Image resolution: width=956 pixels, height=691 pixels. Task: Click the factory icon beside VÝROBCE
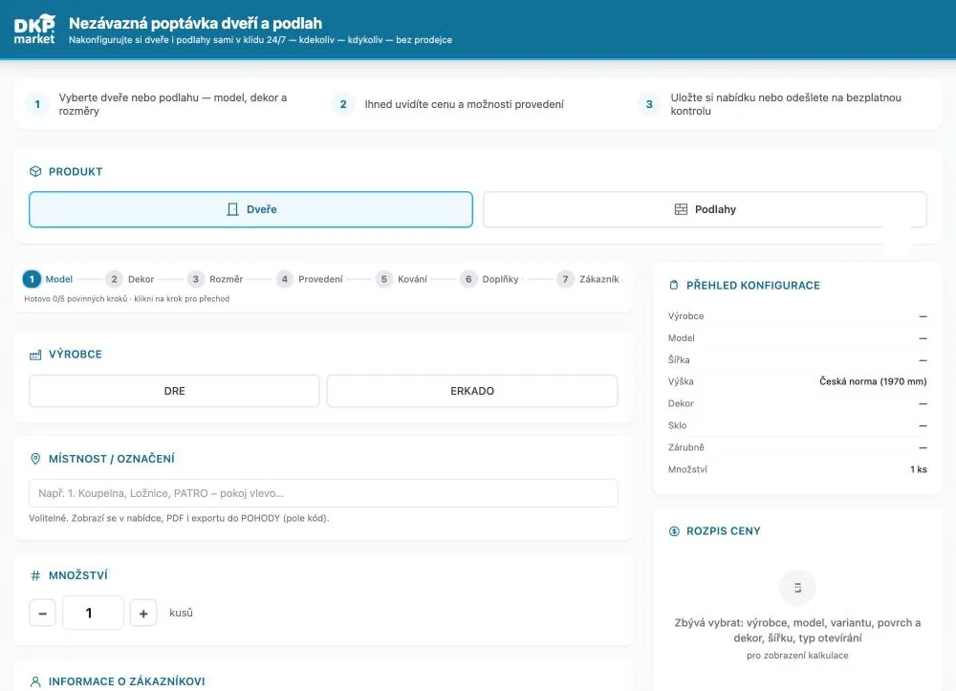pyautogui.click(x=35, y=355)
